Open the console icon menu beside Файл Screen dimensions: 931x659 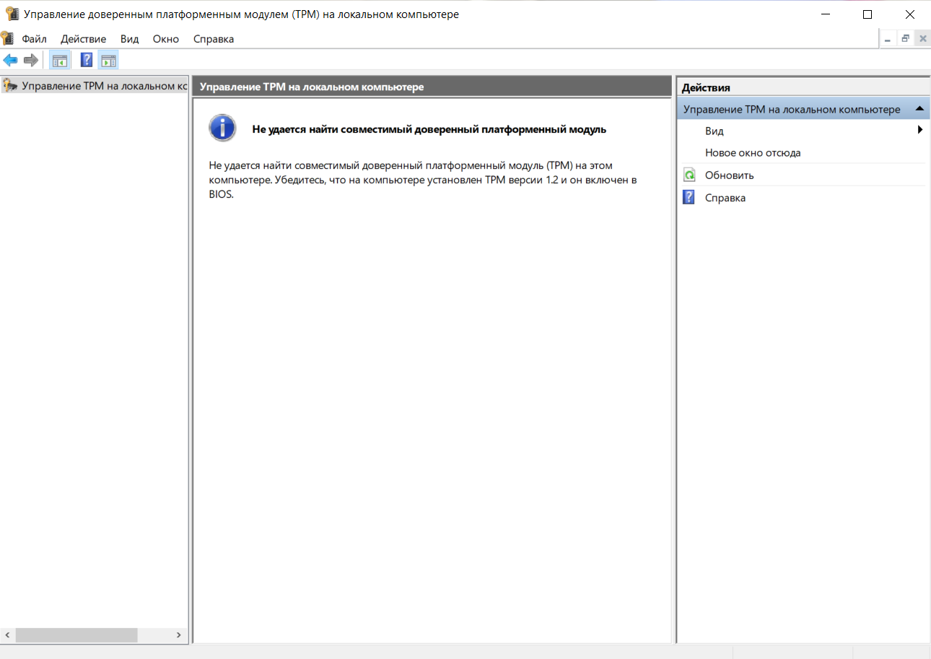click(x=7, y=39)
